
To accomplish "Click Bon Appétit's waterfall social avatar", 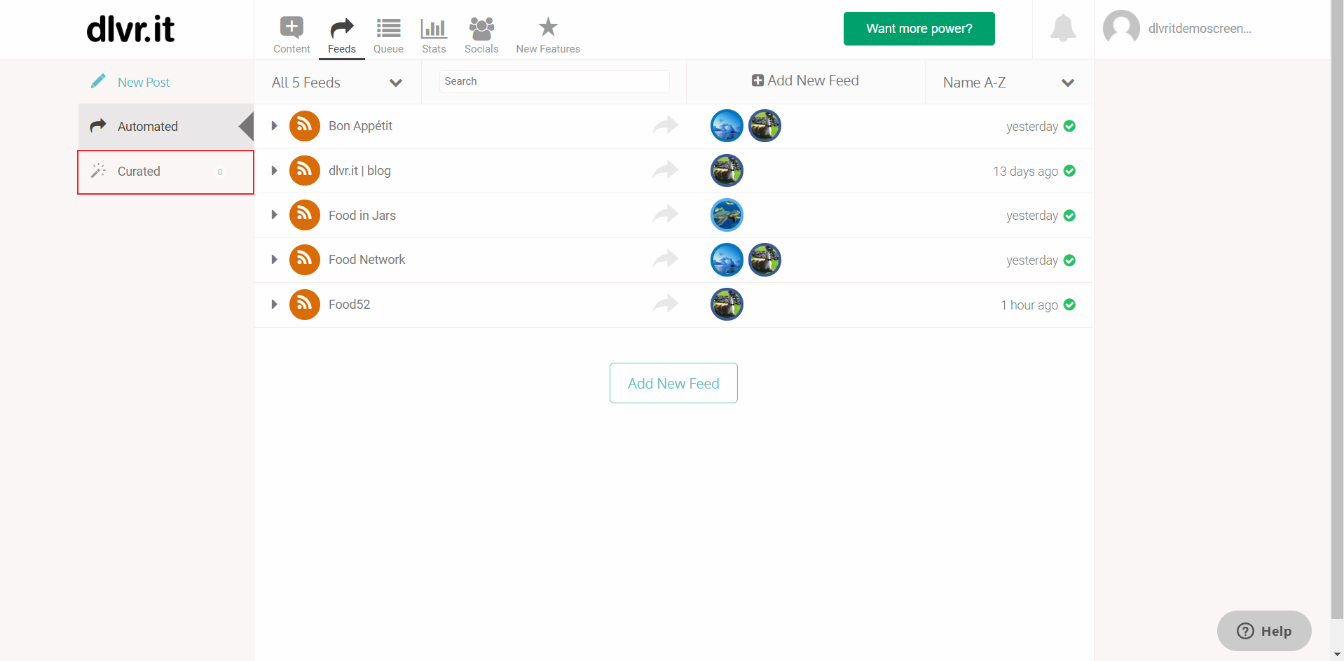I will point(764,126).
